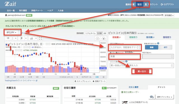Click the chat bubble icon
Screen dimensions: 179x104
point(152,97)
